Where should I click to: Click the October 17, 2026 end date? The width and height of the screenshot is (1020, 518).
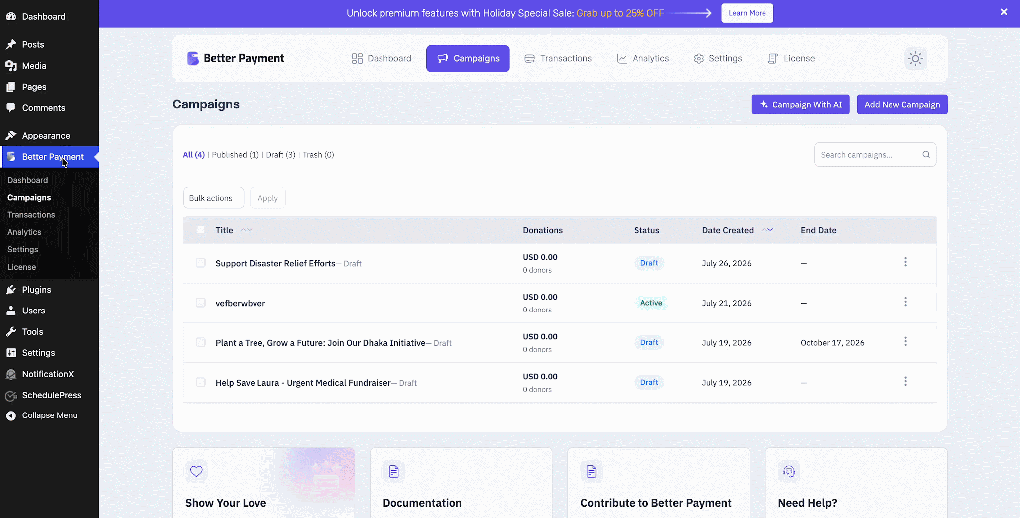[832, 343]
